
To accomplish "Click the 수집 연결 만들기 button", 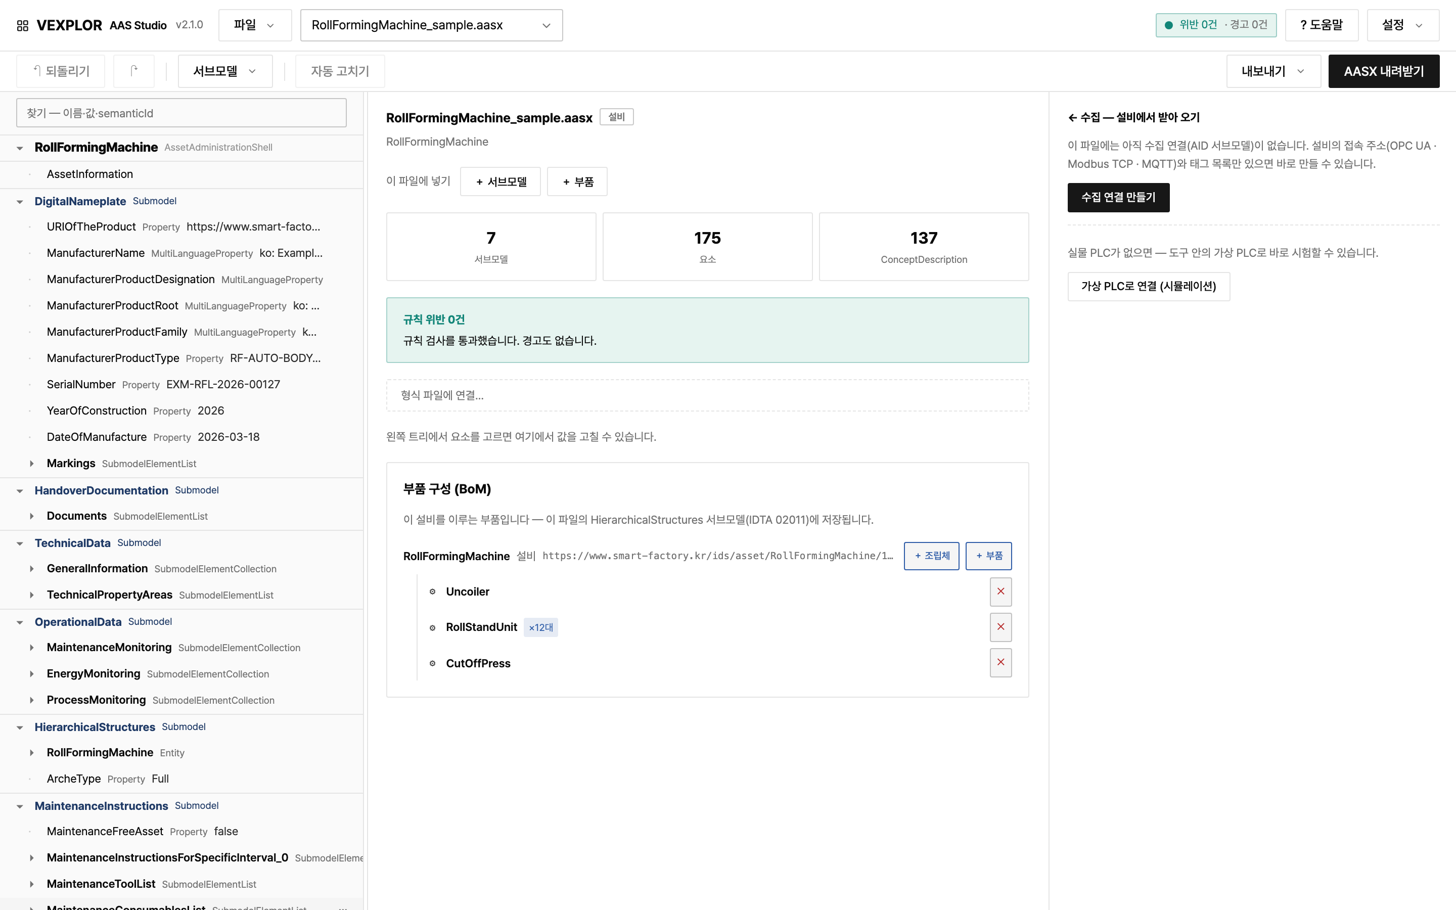I will pos(1118,197).
